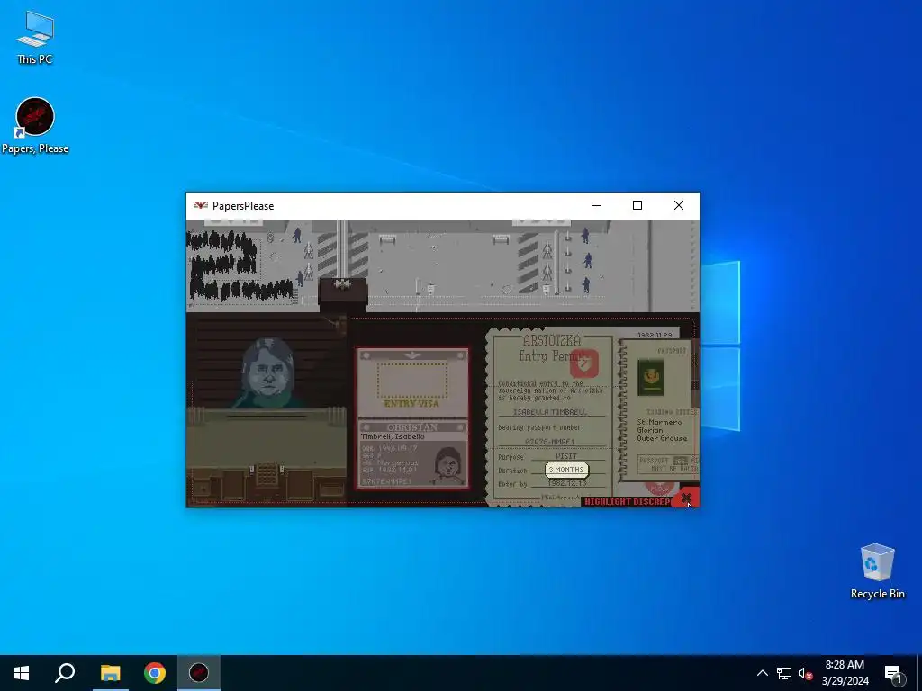Click the passport's dotted ENTRY VISA stamp area
The image size is (922, 691).
point(411,380)
